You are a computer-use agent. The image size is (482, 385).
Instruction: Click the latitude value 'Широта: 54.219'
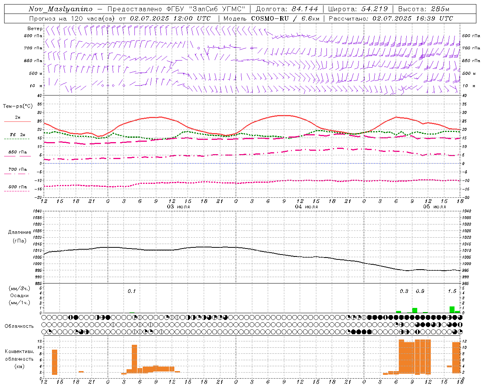(358, 9)
